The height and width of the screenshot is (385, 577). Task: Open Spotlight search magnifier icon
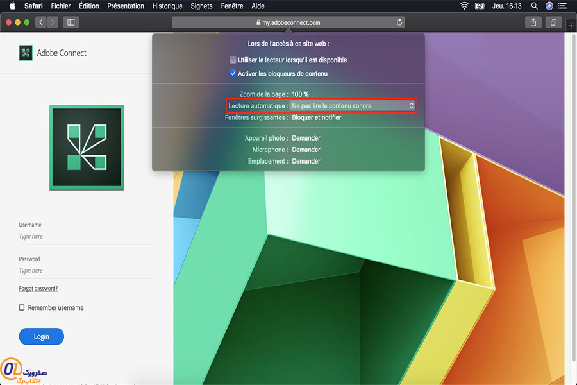tap(534, 6)
